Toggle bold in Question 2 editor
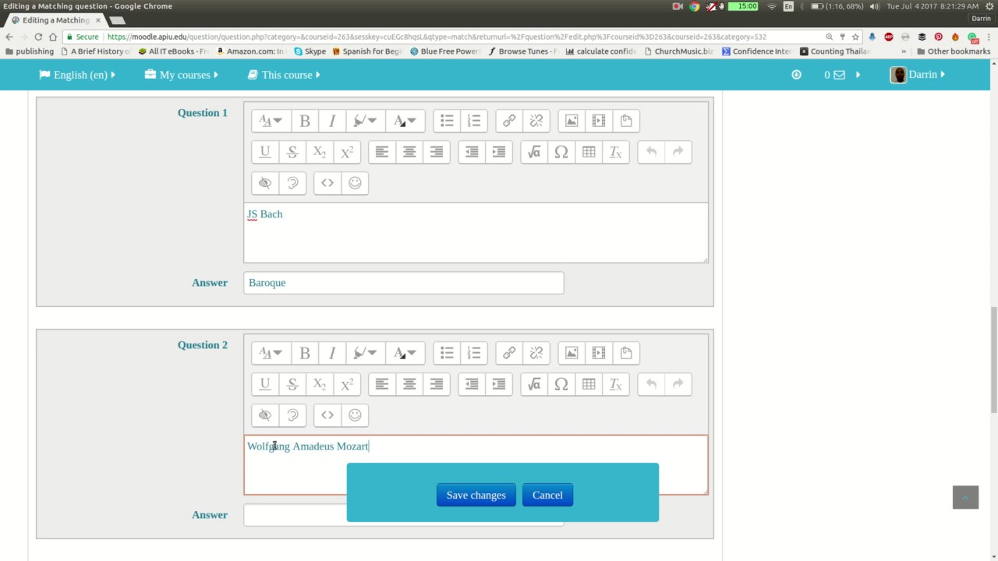Viewport: 998px width, 561px height. [305, 353]
